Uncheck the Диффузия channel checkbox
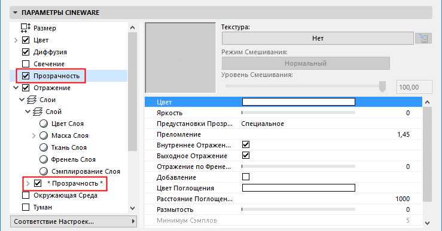Viewport: 442px width, 231px height. tap(26, 52)
